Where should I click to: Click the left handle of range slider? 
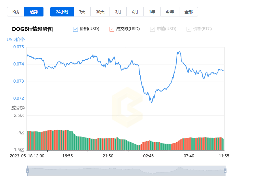coord(27,171)
